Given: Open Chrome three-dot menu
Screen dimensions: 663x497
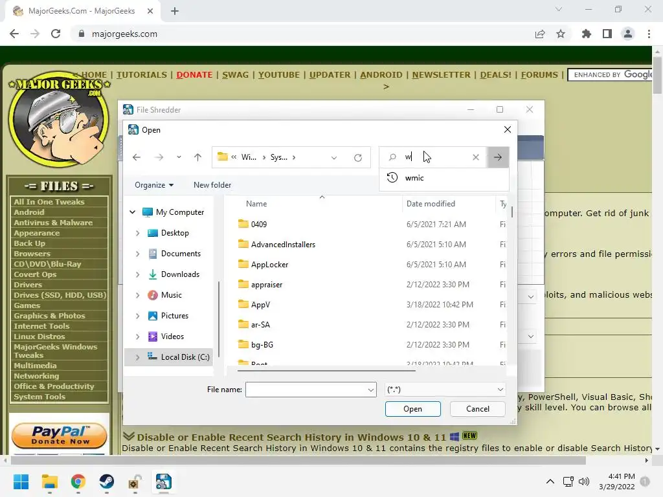Looking at the screenshot, I should tap(649, 34).
